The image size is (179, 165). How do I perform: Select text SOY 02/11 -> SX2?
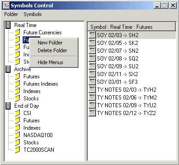point(117,74)
